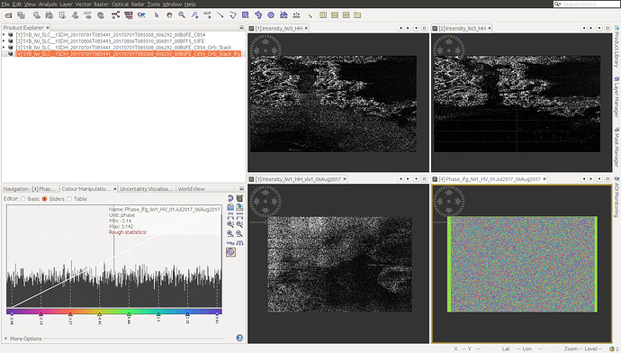Viewport: 621px width, 353px height.
Task: Open document list dropdown for [4] Phase window
Action: click(598, 179)
